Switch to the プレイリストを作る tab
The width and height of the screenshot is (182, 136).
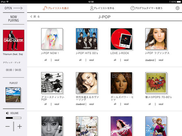(102, 8)
